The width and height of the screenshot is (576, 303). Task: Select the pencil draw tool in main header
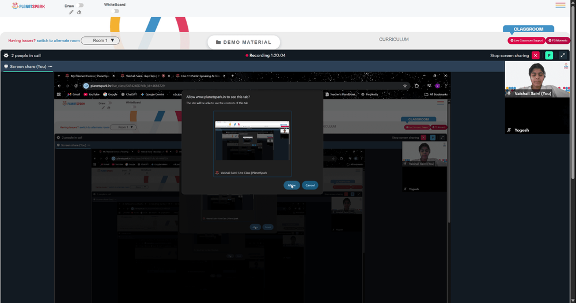pos(71,12)
